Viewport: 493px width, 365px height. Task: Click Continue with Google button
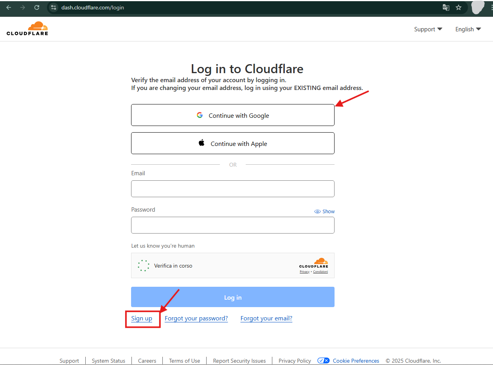233,115
